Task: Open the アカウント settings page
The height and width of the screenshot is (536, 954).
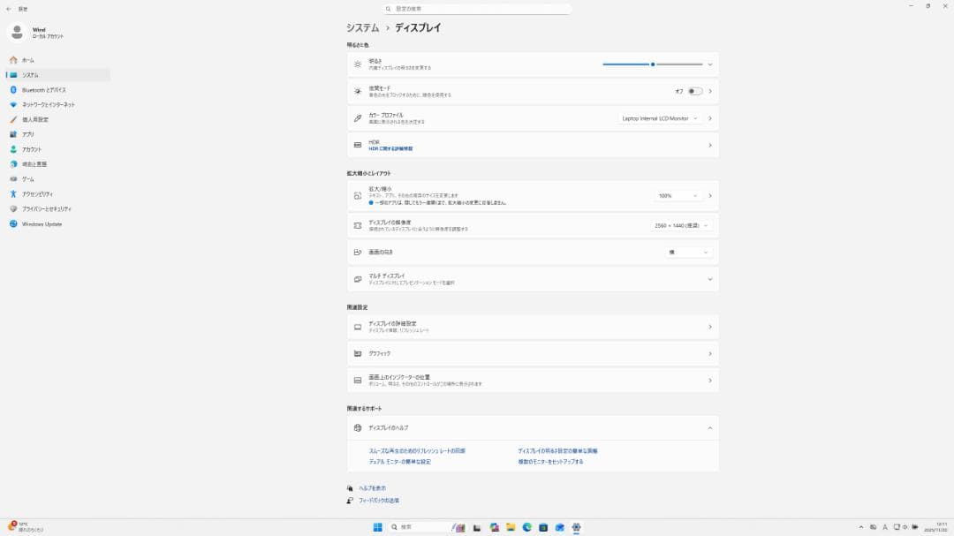Action: point(31,149)
